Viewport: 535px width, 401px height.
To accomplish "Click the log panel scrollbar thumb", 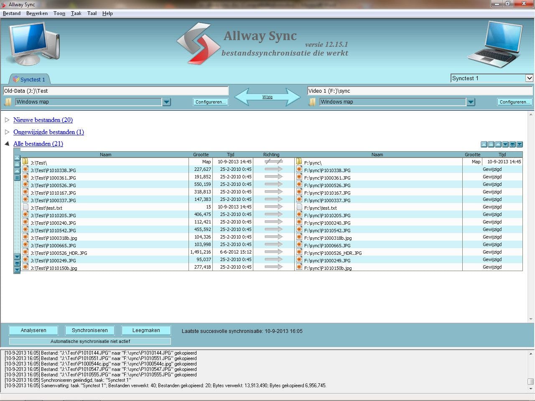I will (x=530, y=381).
